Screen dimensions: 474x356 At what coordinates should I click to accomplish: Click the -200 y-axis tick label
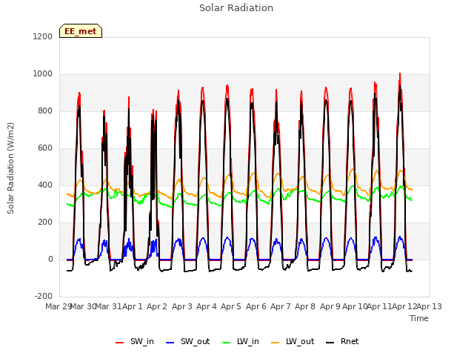[x=44, y=296]
